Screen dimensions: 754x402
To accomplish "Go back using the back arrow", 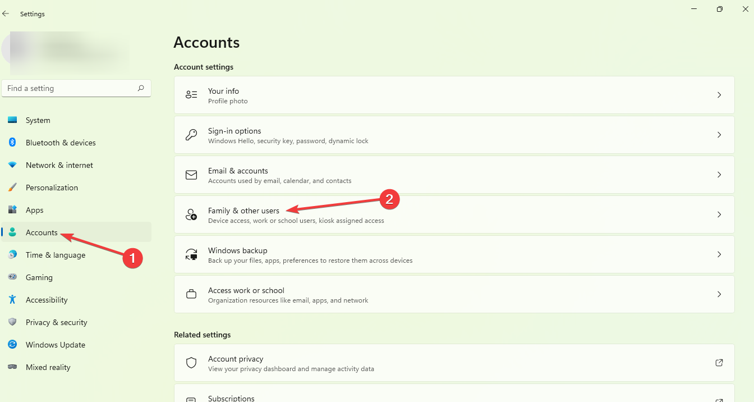I will point(6,13).
